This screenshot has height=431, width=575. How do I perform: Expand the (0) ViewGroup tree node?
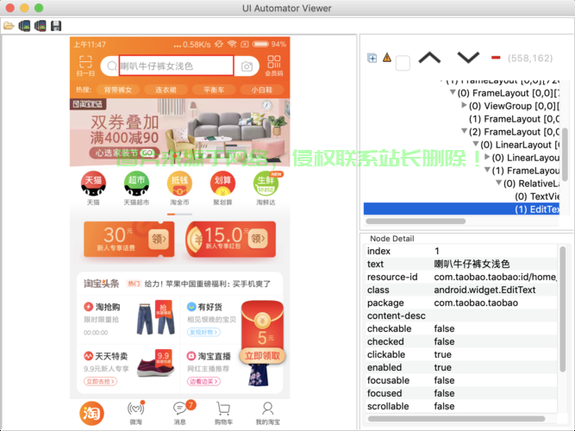pyautogui.click(x=465, y=105)
